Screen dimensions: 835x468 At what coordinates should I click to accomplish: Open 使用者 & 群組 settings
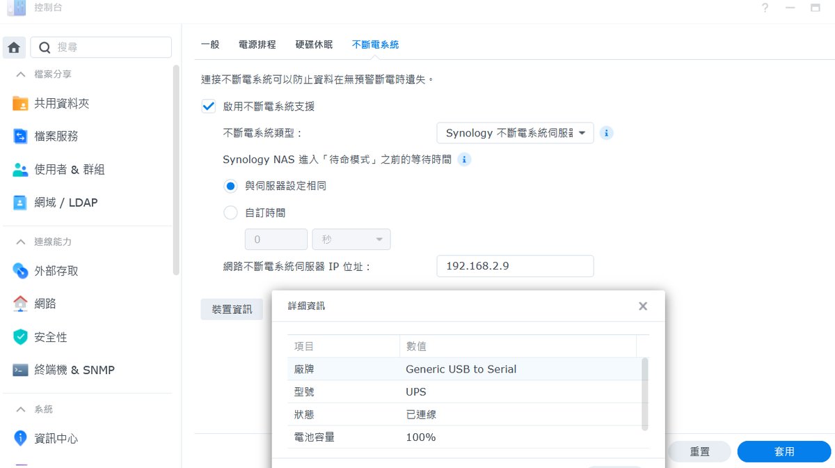(69, 170)
